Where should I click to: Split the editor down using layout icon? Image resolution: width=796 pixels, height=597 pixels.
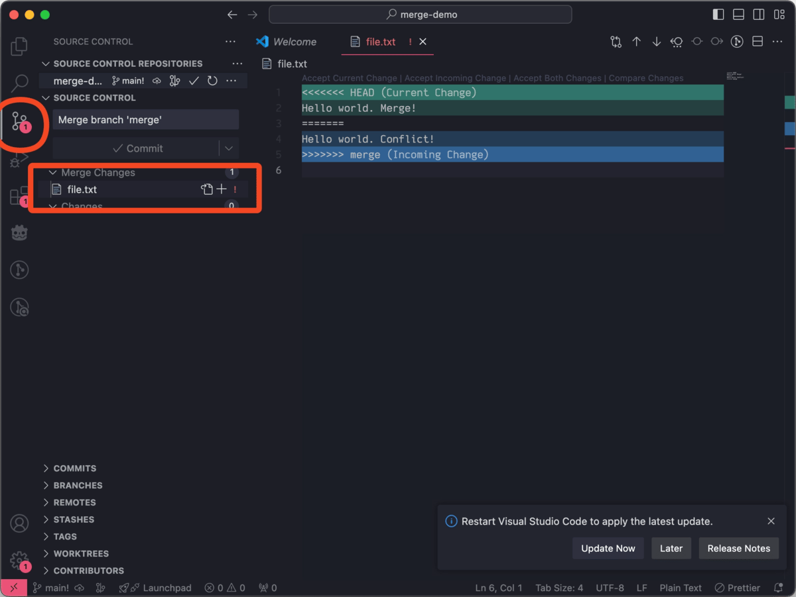[757, 42]
